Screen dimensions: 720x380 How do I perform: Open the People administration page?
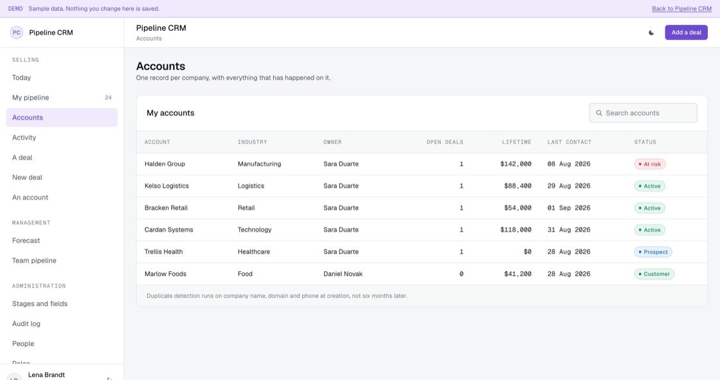(x=62, y=344)
